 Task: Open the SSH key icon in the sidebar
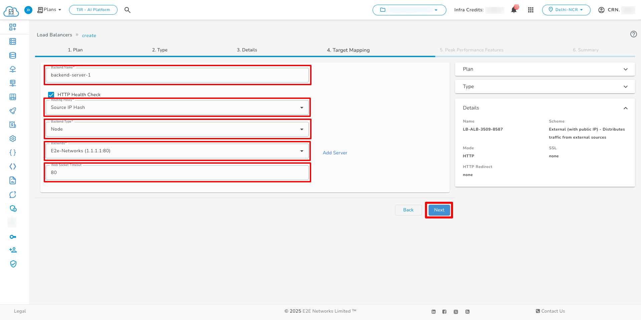click(13, 236)
